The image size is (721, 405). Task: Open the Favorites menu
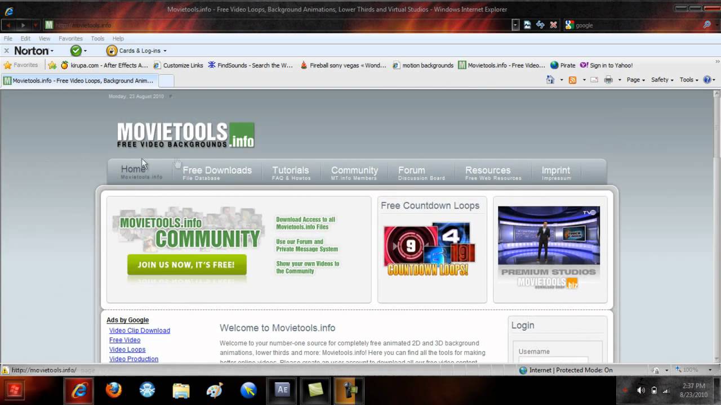70,38
